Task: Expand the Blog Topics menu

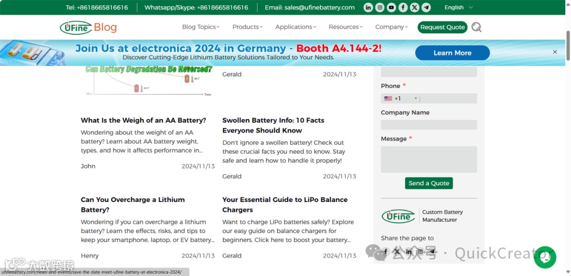Action: [201, 27]
